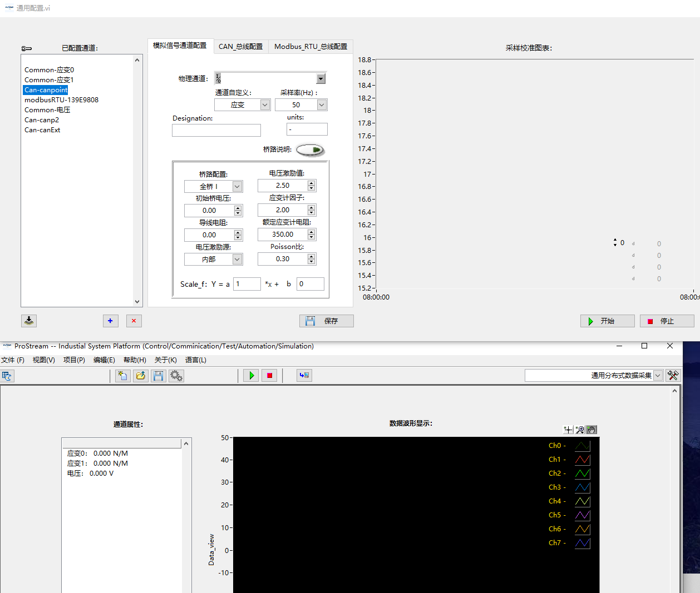Click the device connect icon in ProStream toolbar
Image resolution: width=700 pixels, height=593 pixels.
coord(304,376)
